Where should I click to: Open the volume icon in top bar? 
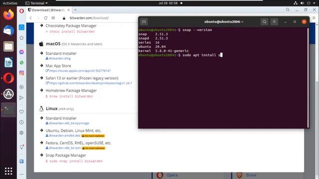tap(302, 3)
